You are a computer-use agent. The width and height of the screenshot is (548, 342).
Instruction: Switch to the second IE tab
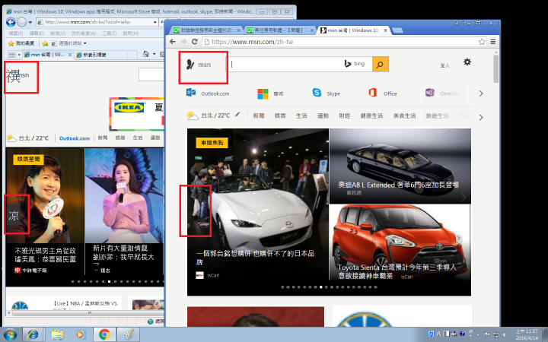click(x=100, y=55)
